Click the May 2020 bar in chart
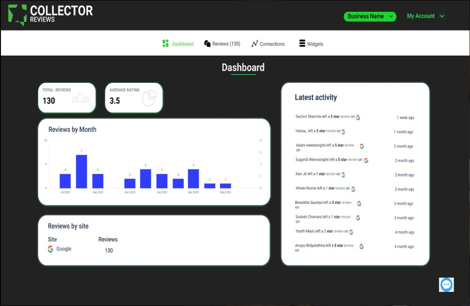This screenshot has height=306, width=470. pyautogui.click(x=226, y=186)
